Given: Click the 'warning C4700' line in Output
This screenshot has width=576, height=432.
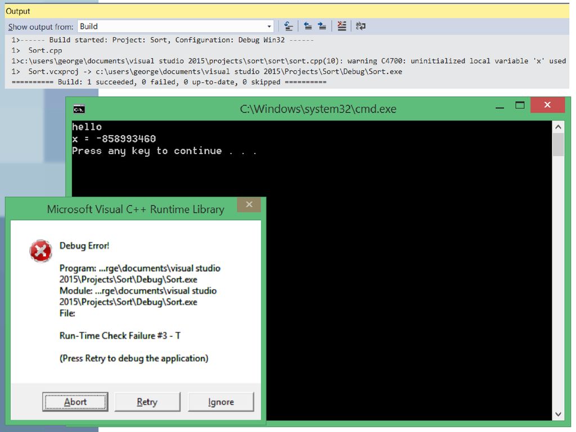Looking at the screenshot, I should click(289, 61).
